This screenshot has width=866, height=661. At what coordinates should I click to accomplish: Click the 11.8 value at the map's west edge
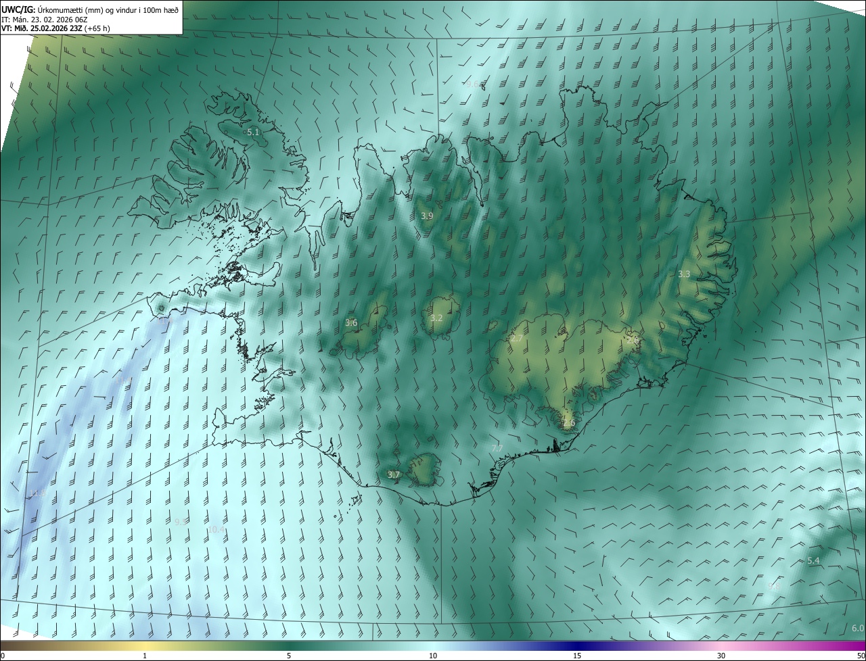37,493
